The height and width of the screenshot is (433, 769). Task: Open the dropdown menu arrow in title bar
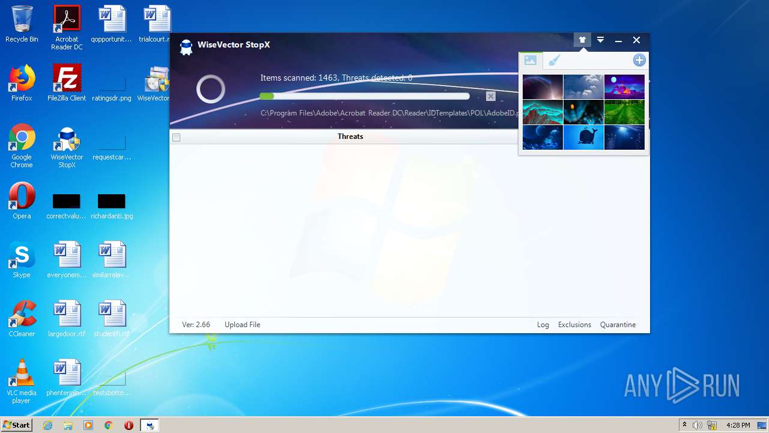pos(600,40)
